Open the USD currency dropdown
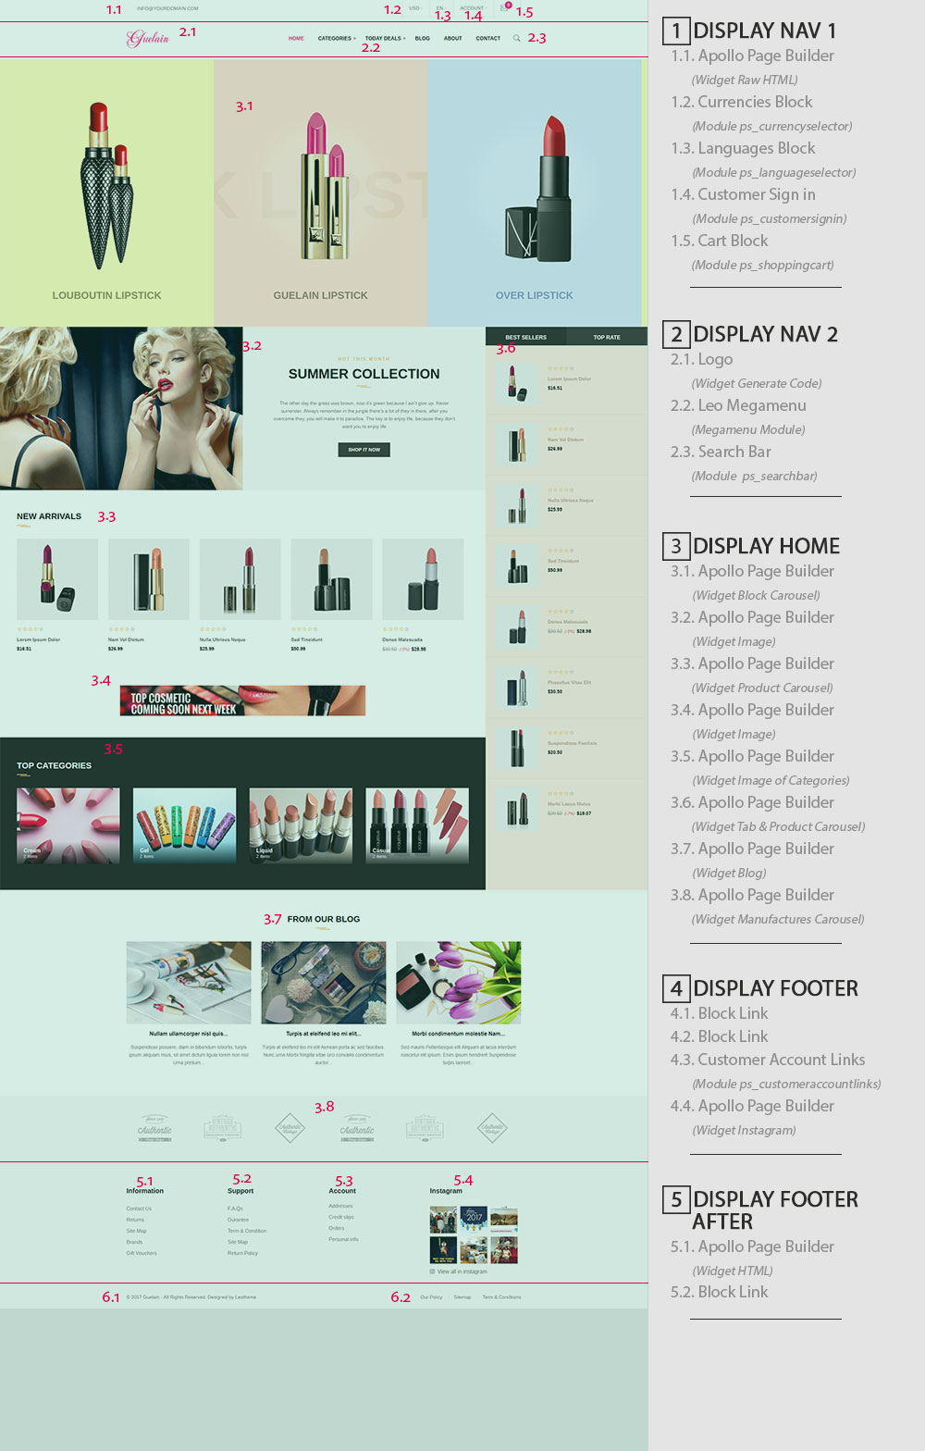925x1451 pixels. [x=415, y=8]
